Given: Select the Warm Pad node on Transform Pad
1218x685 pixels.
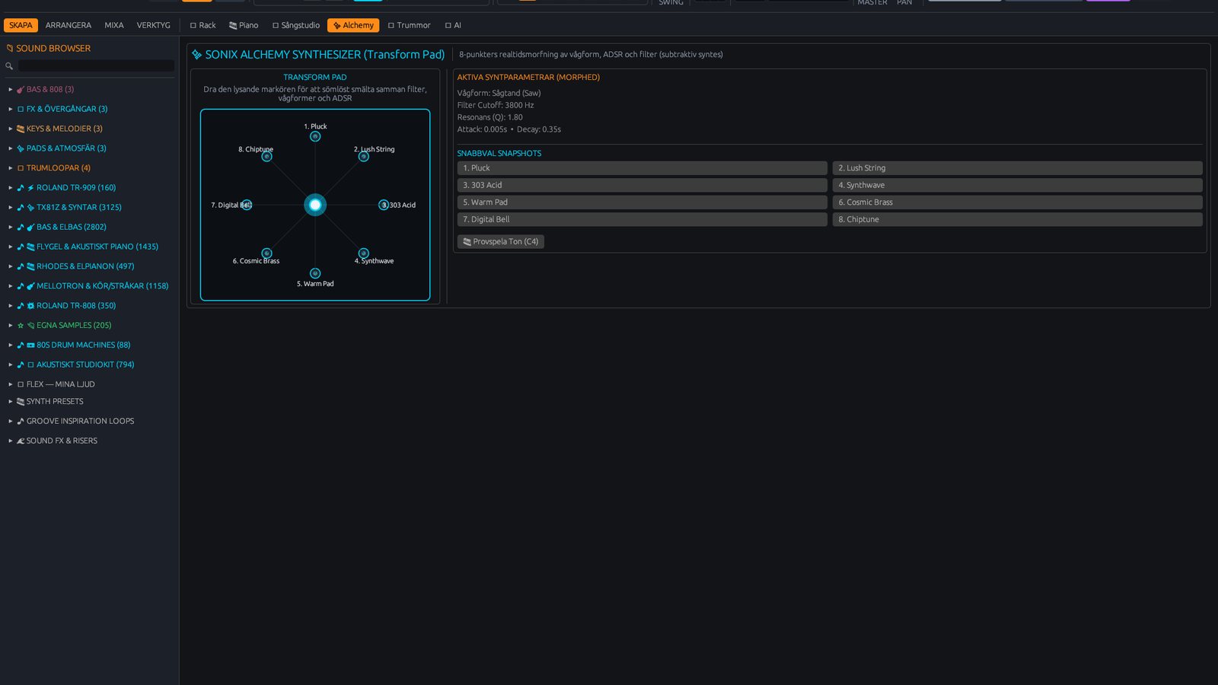Looking at the screenshot, I should pyautogui.click(x=315, y=273).
